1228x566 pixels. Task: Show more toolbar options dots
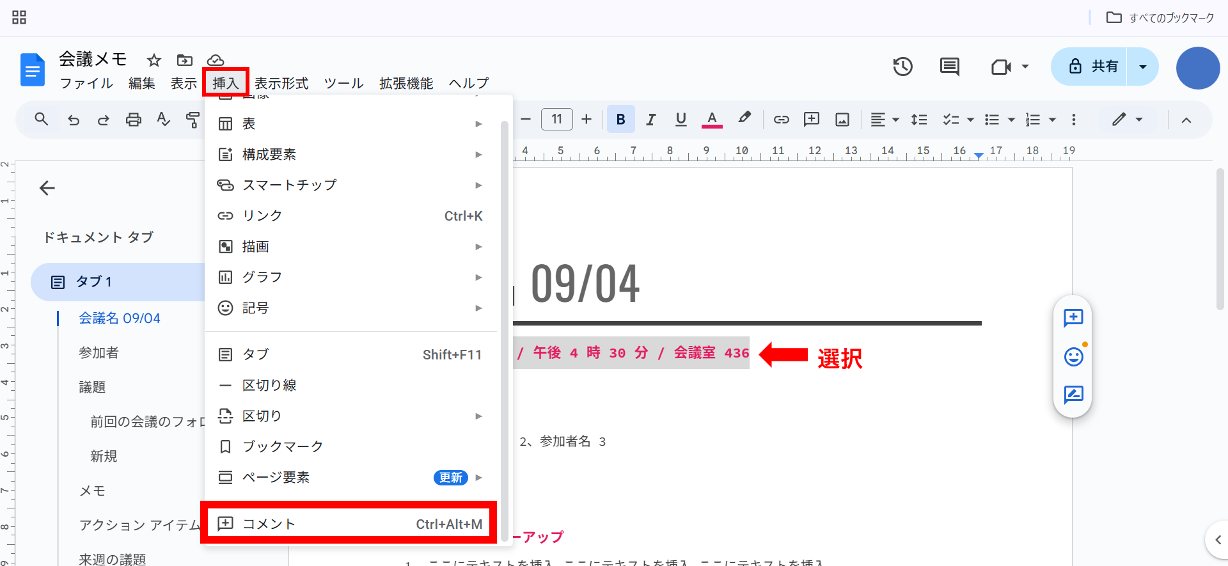[1074, 120]
